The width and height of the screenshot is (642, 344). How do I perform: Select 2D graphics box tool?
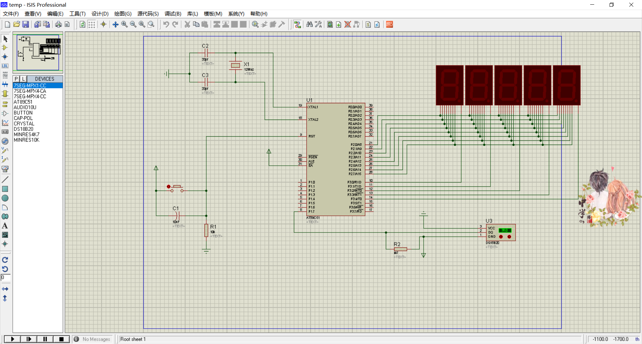[x=5, y=189]
